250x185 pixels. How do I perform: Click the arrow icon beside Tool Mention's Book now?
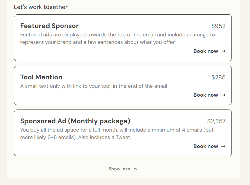pos(223,95)
